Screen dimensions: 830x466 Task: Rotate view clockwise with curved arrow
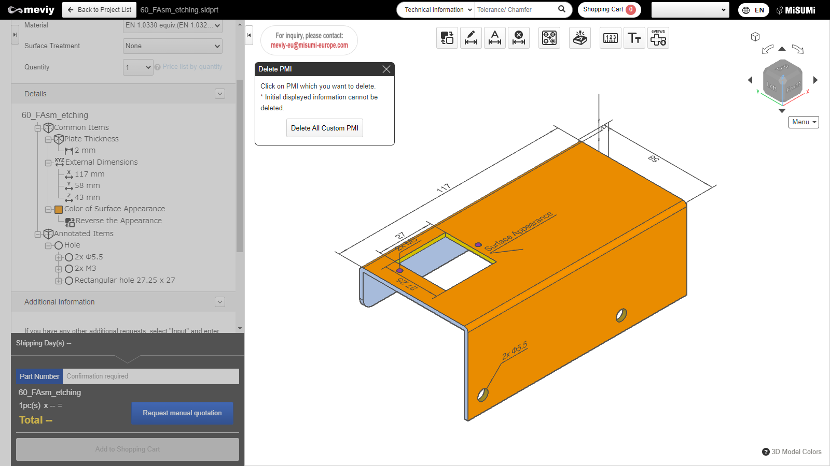click(798, 49)
